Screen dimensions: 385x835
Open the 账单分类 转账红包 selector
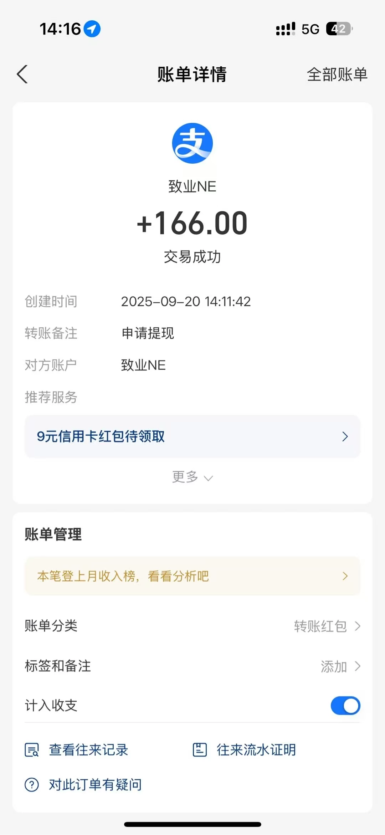[327, 626]
